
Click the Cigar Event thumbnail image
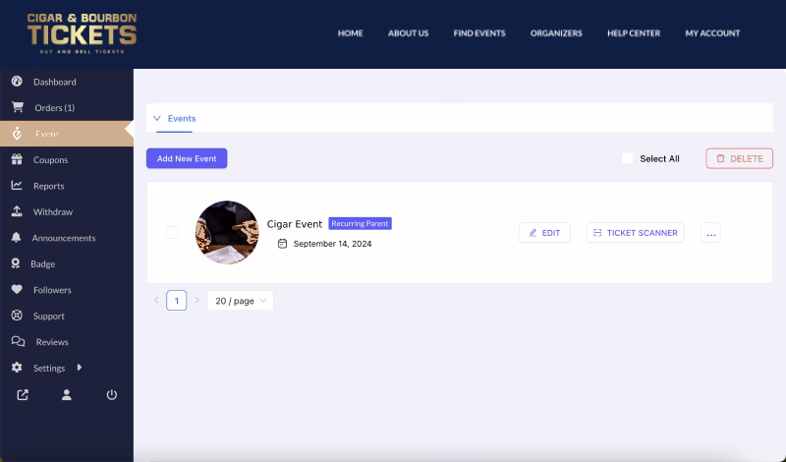point(227,233)
